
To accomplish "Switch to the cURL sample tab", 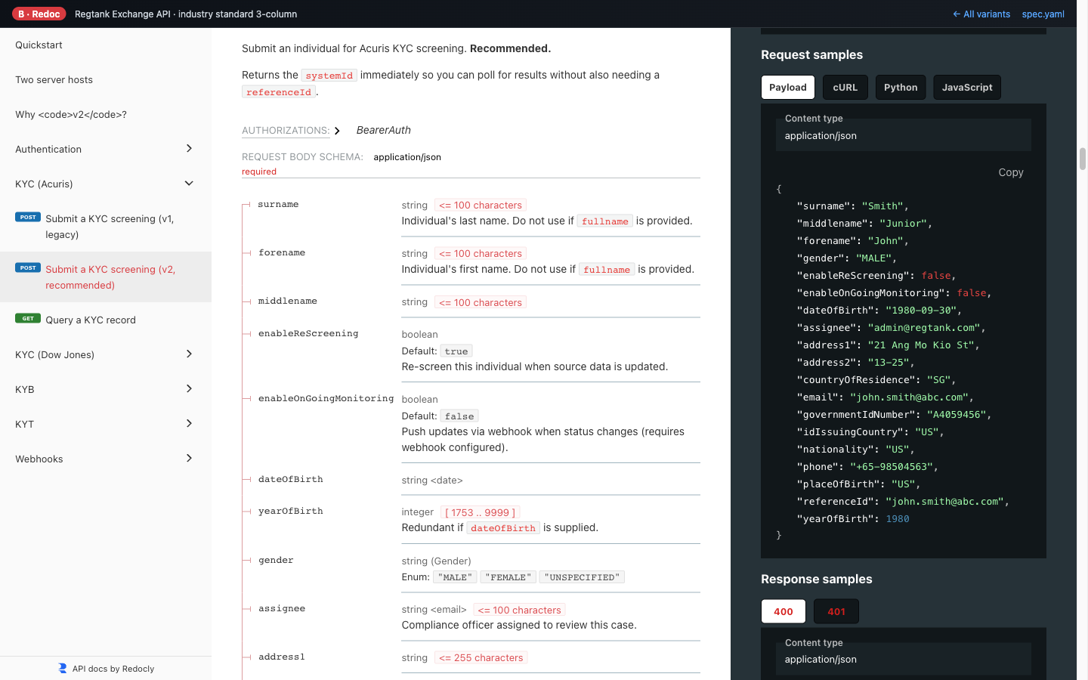I will click(x=845, y=88).
